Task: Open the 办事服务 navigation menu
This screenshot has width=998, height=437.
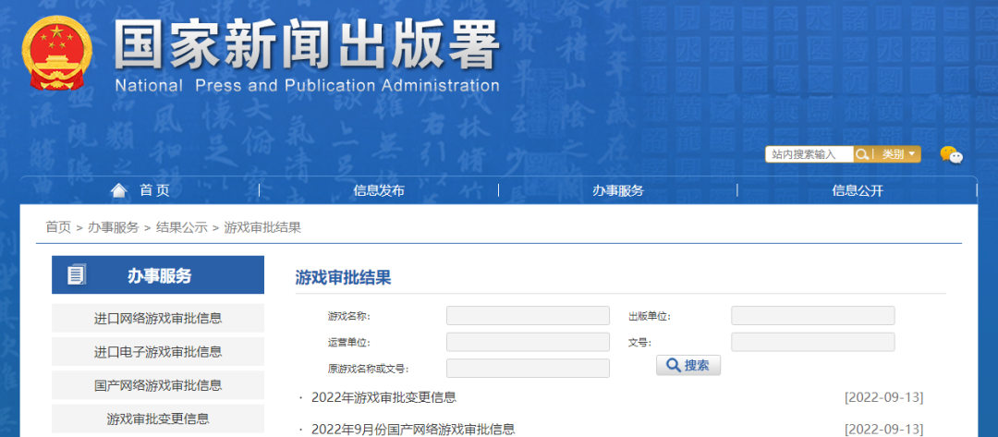Action: [617, 190]
